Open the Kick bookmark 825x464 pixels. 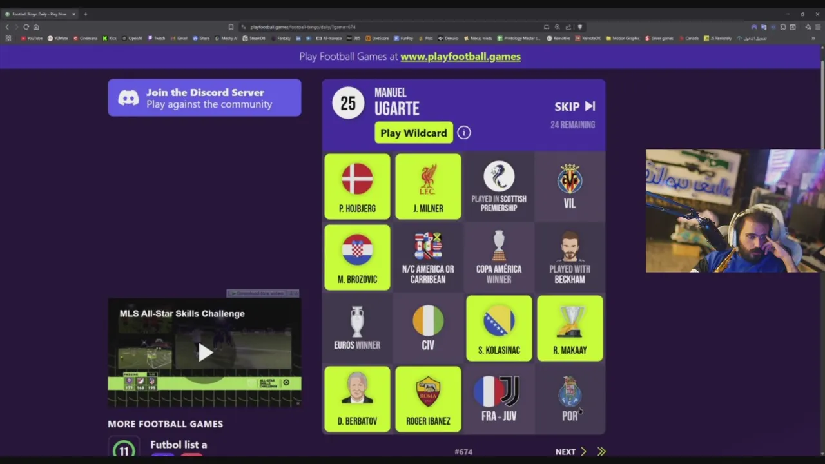tap(110, 38)
